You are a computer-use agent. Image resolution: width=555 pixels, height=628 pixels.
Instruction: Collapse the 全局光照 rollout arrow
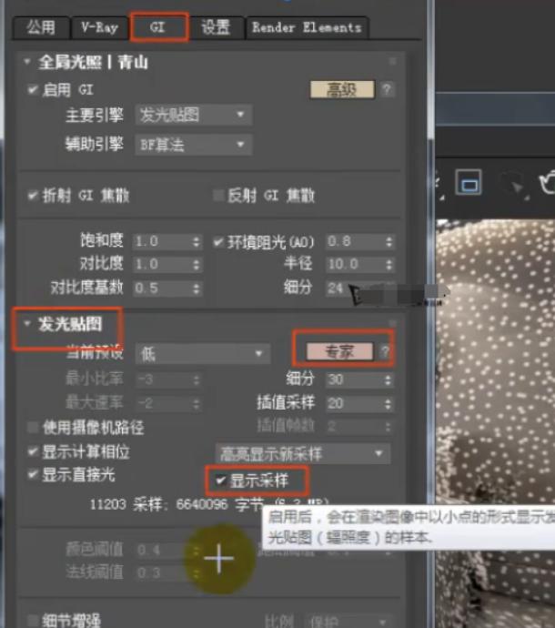coord(27,62)
